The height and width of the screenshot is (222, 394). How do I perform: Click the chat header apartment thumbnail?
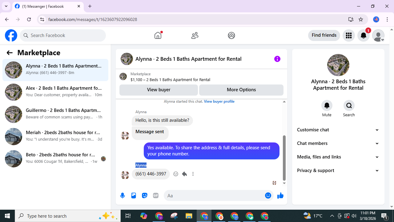point(127,59)
